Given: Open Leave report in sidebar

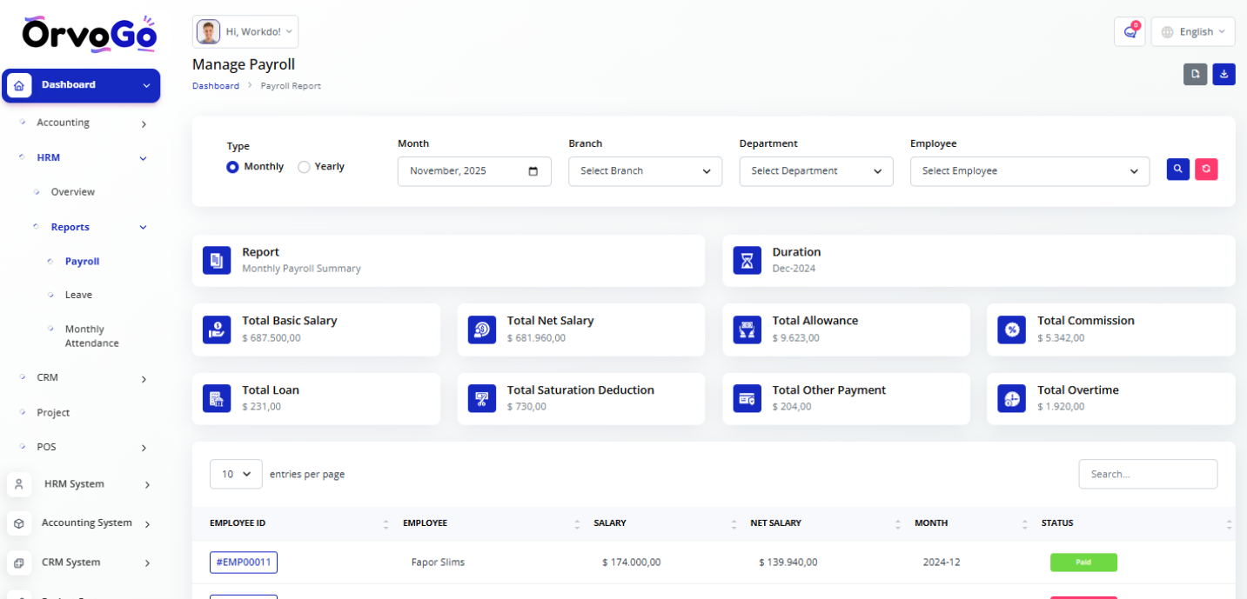Looking at the screenshot, I should [x=78, y=295].
